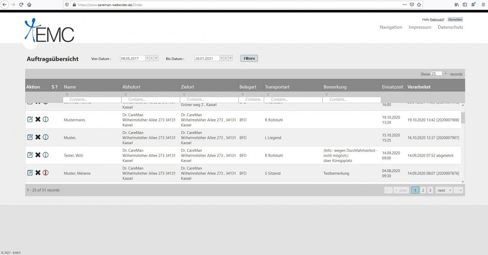Apply the date range with Filtern
The image size is (488, 255).
[x=249, y=58]
